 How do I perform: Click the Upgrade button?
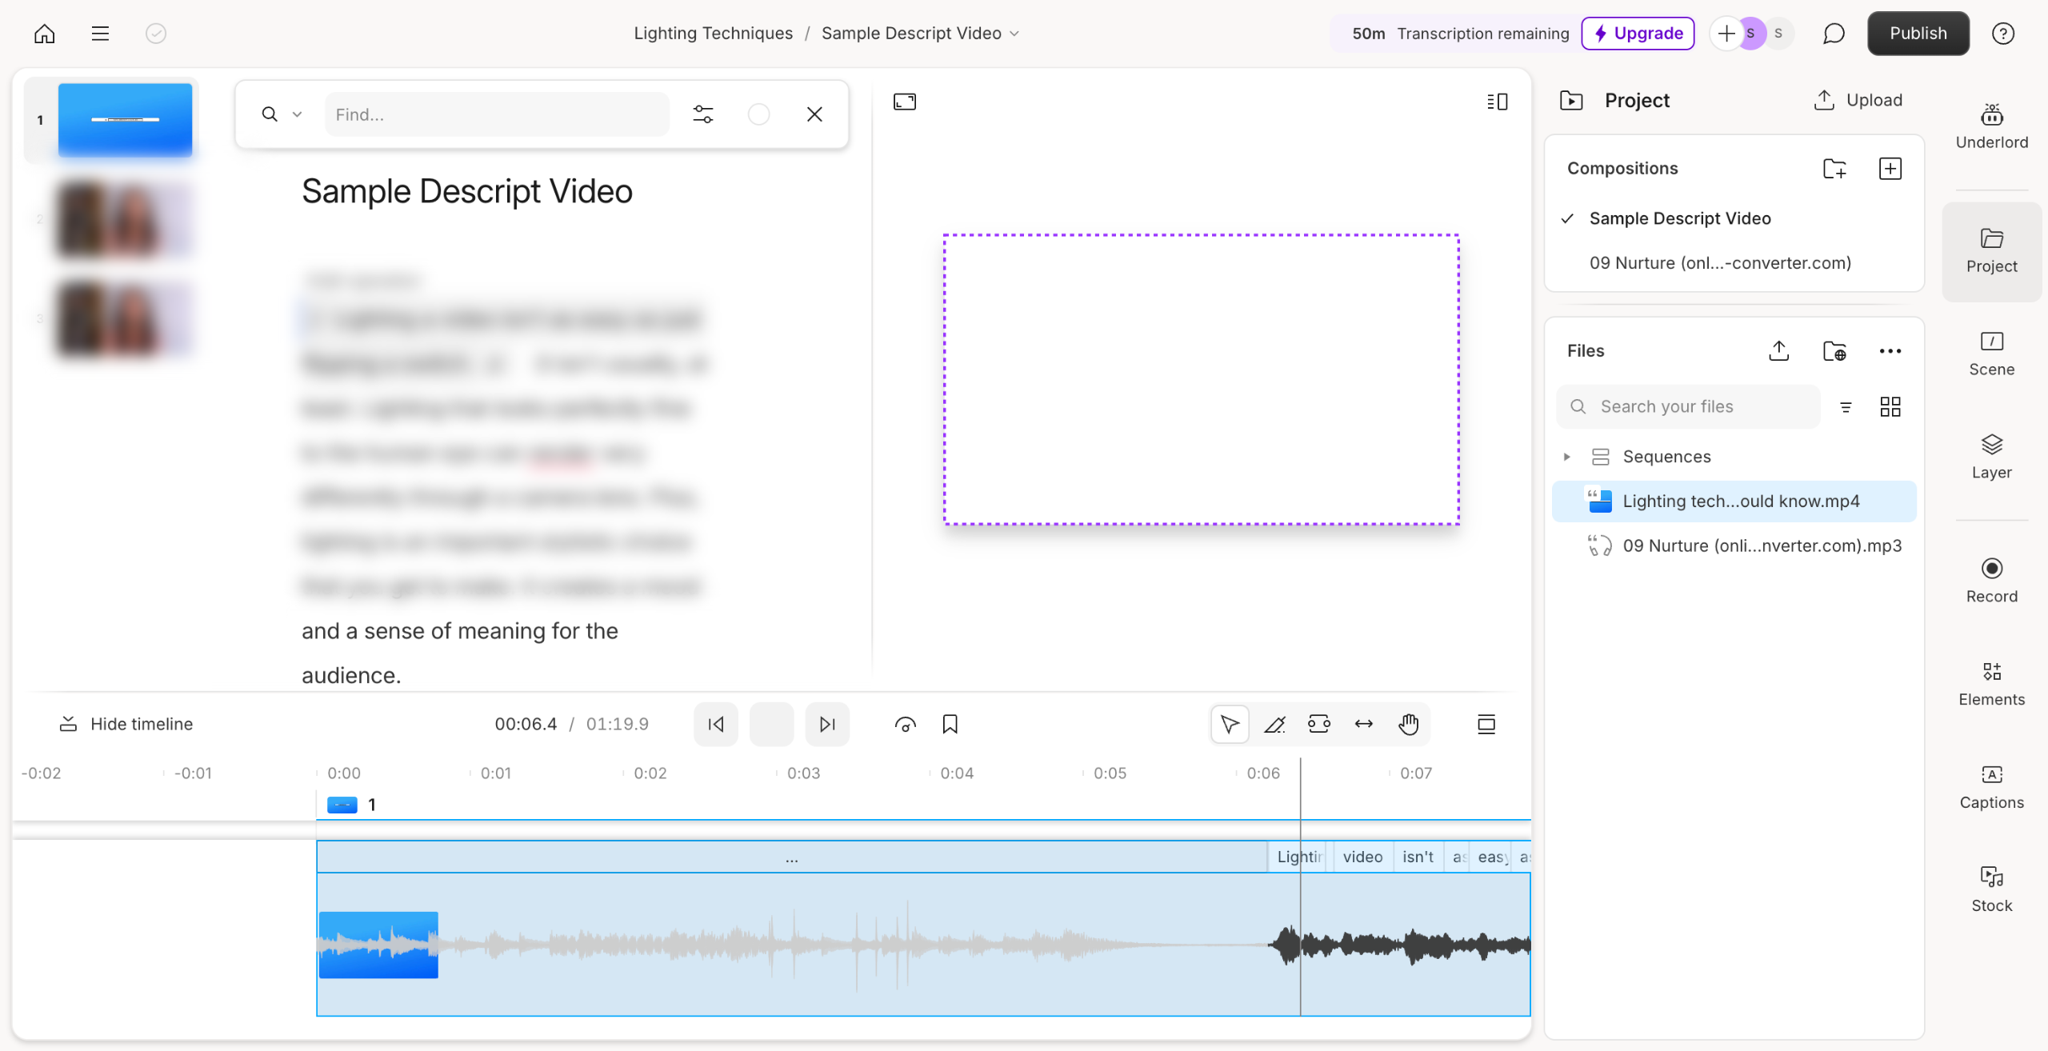pos(1638,34)
